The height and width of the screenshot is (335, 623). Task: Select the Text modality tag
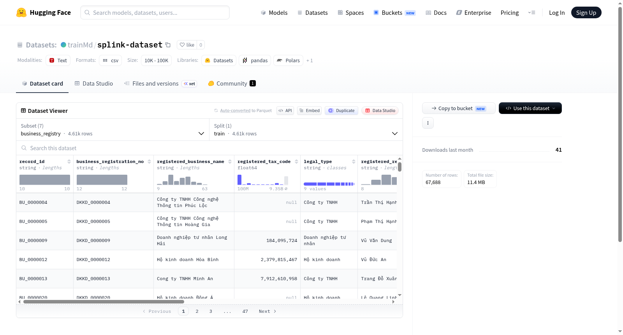[x=58, y=60]
